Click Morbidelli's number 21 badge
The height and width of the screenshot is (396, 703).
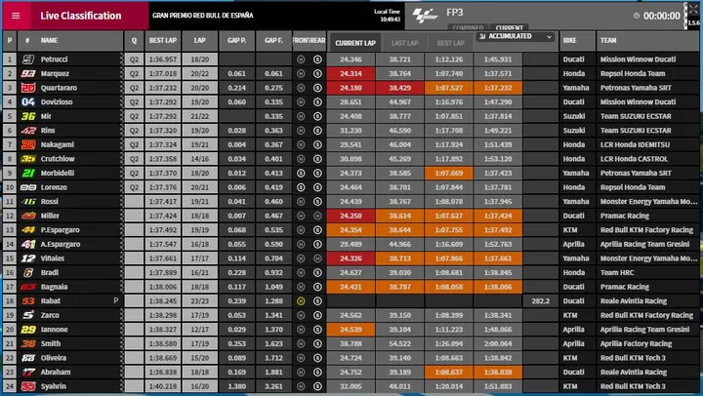point(28,173)
